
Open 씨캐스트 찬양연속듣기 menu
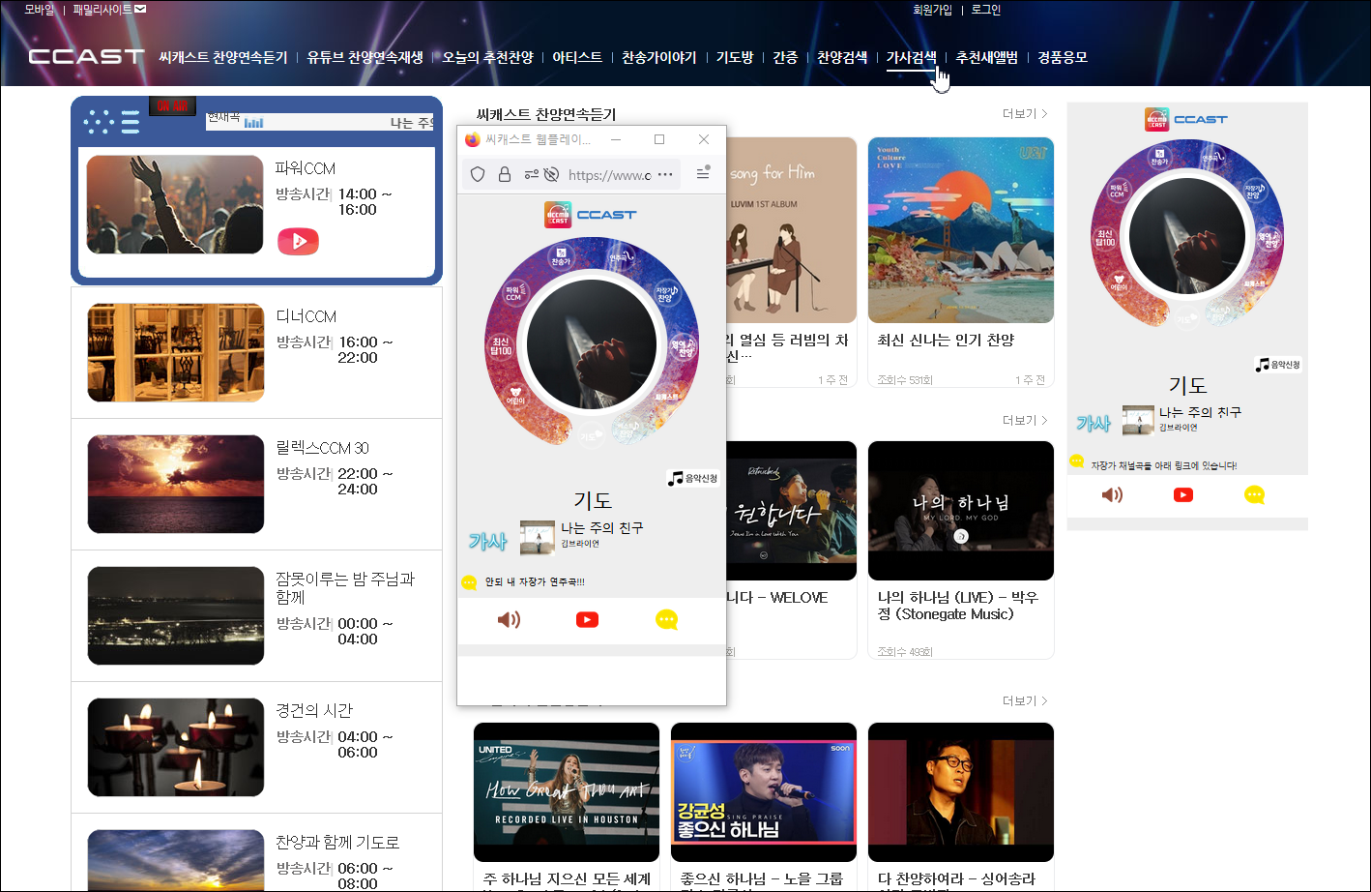223,57
